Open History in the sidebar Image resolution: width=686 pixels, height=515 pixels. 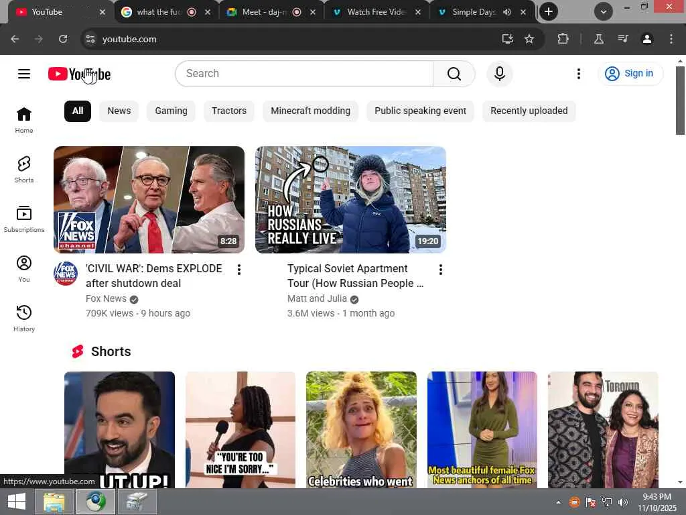[x=24, y=319]
